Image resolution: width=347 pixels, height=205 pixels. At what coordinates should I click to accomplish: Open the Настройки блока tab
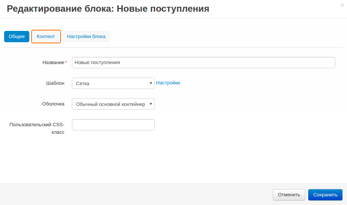point(86,36)
